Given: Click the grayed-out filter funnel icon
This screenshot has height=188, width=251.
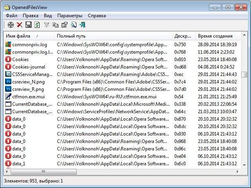Looking at the screenshot, I should pos(47,25).
